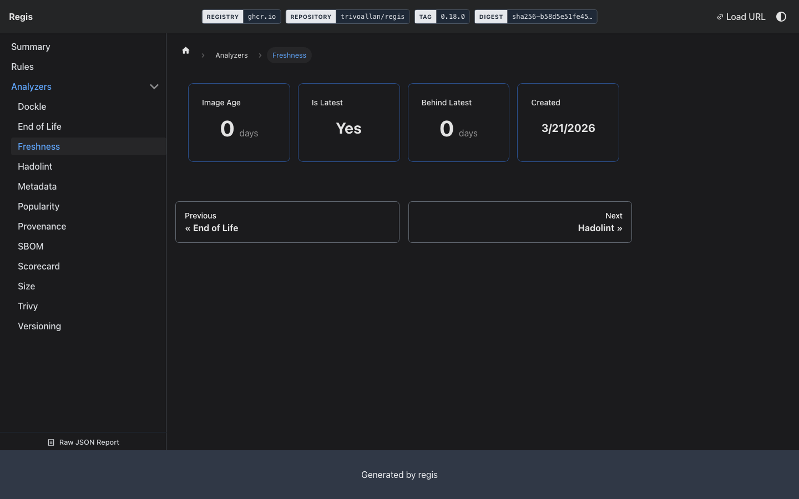
Task: Click the Analyzers breadcrumb link
Action: [231, 55]
